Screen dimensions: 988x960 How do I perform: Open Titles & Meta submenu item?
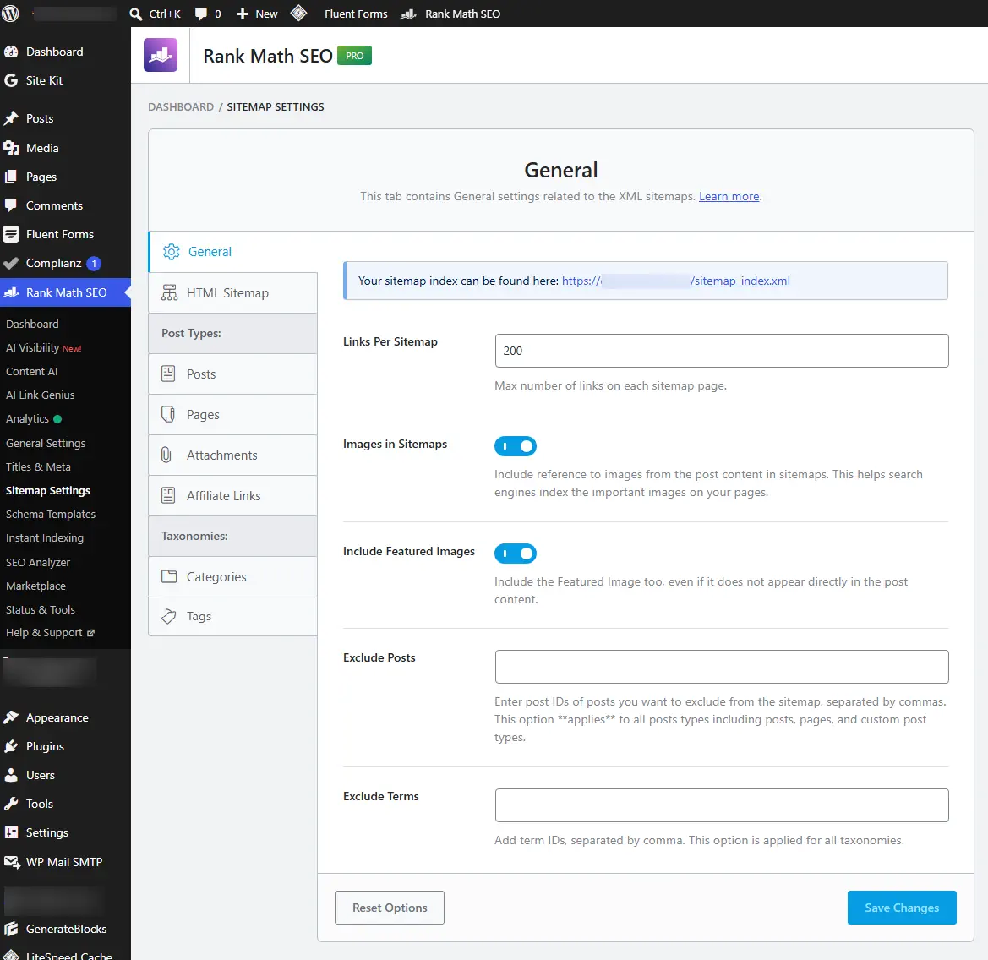[38, 466]
